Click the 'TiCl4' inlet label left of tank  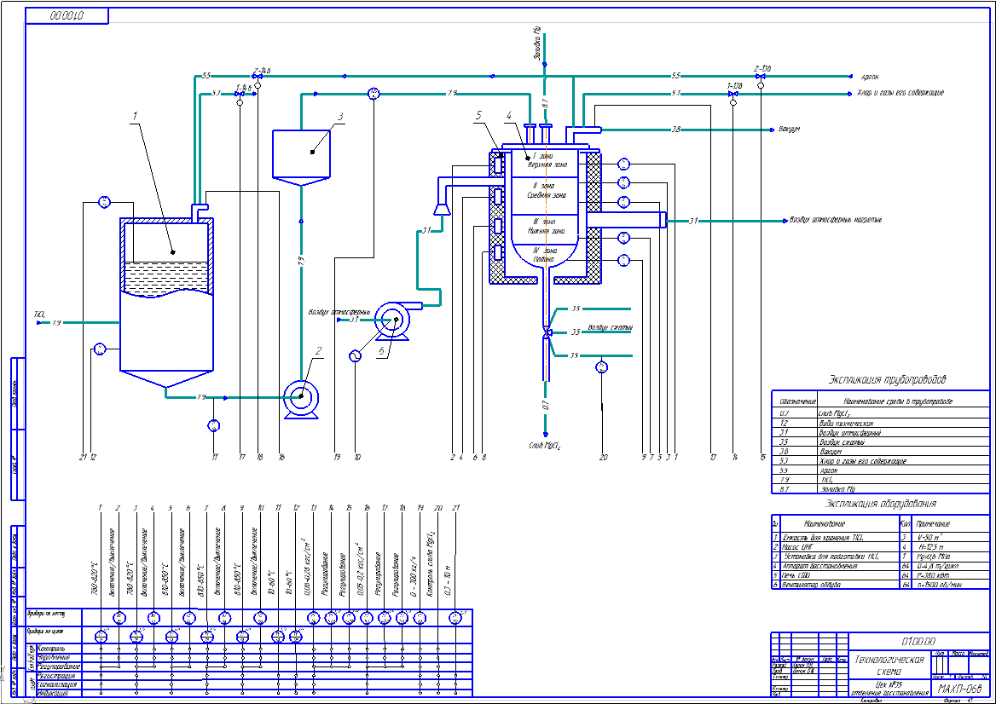tap(39, 314)
